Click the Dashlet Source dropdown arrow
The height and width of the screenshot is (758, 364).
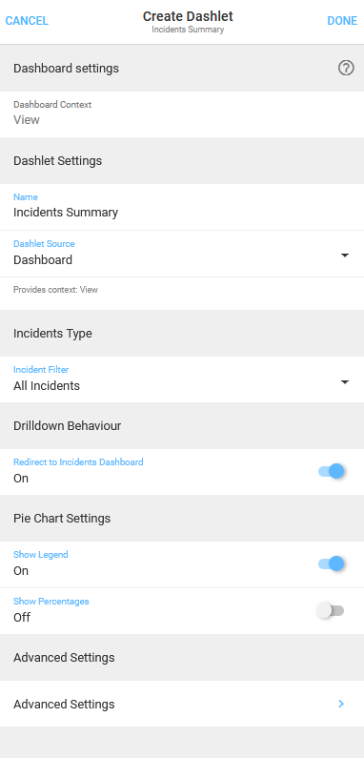pyautogui.click(x=345, y=255)
